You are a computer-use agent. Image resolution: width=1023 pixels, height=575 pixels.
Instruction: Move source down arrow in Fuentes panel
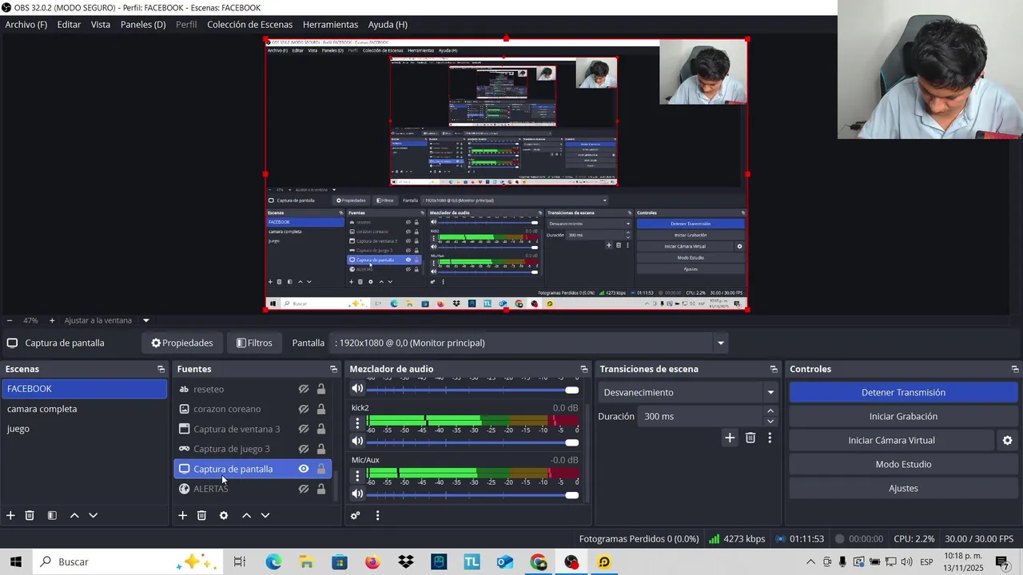click(x=265, y=516)
